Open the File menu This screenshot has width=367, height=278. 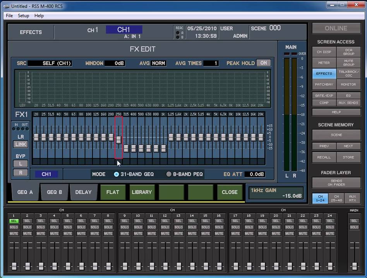coord(9,16)
